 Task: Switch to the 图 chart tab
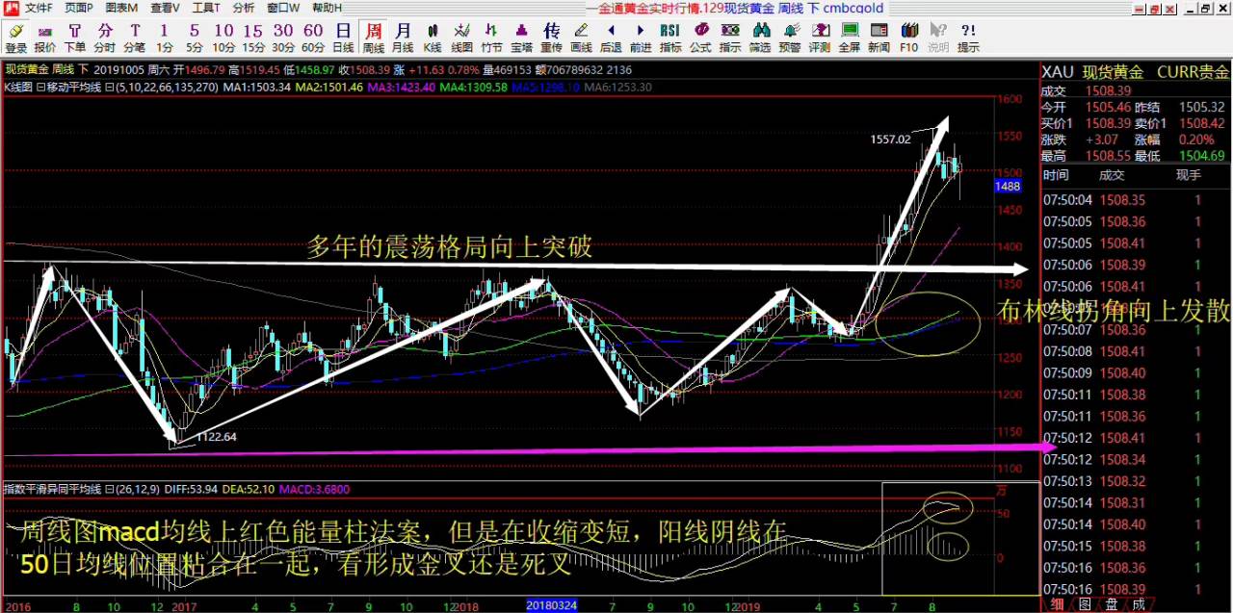tap(1084, 604)
